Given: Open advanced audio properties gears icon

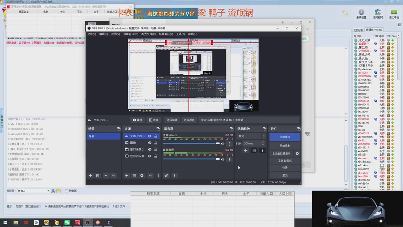Looking at the screenshot, I should point(166,175).
